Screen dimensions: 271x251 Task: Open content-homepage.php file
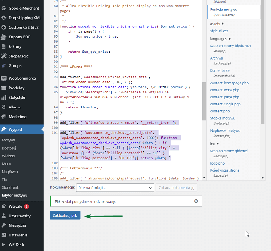(229, 83)
